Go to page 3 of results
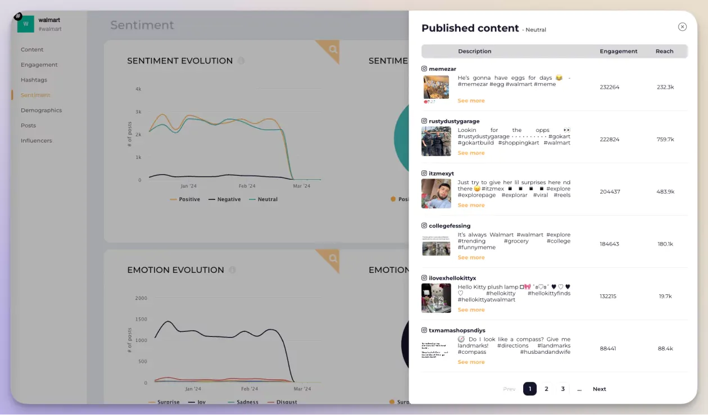 coord(562,389)
